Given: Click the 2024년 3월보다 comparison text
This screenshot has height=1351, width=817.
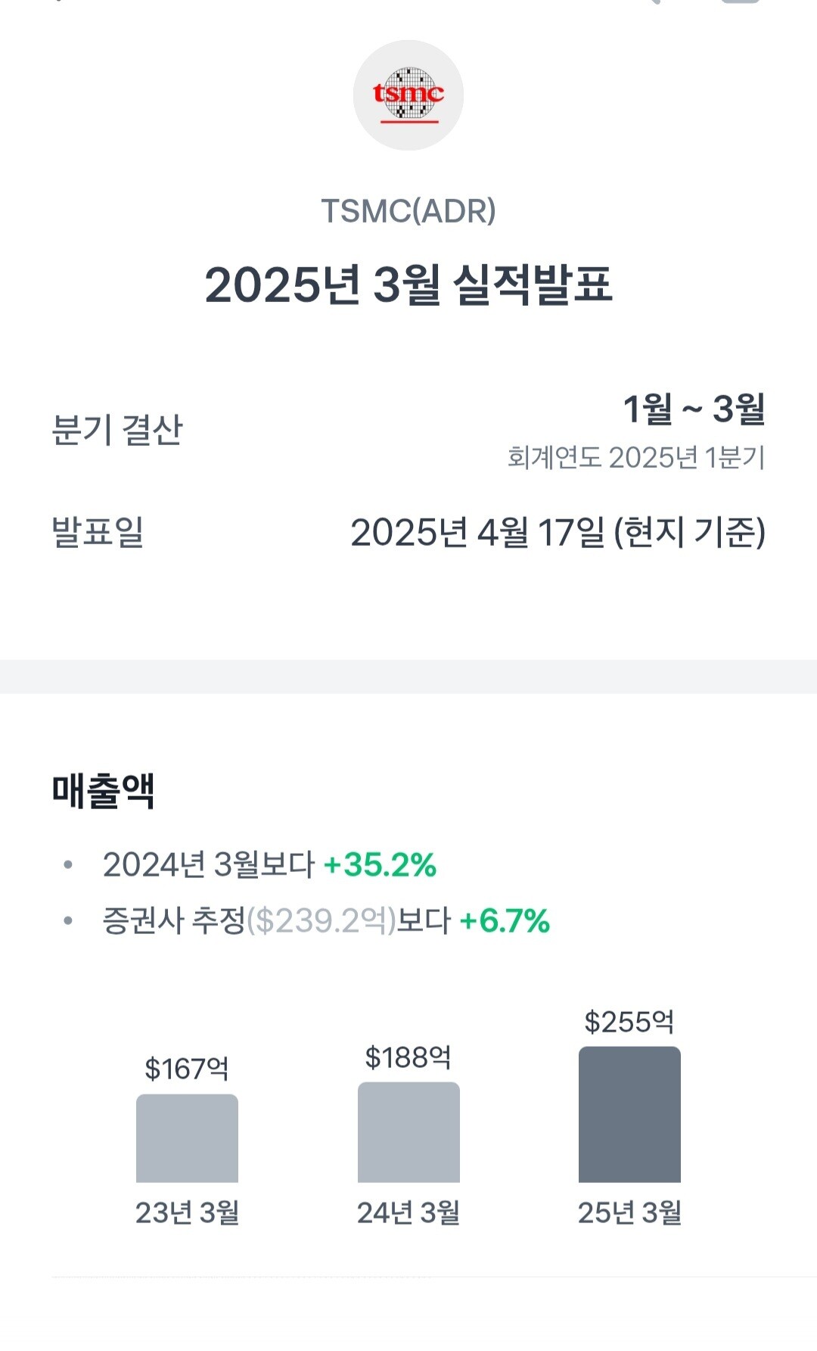Looking at the screenshot, I should 208,865.
